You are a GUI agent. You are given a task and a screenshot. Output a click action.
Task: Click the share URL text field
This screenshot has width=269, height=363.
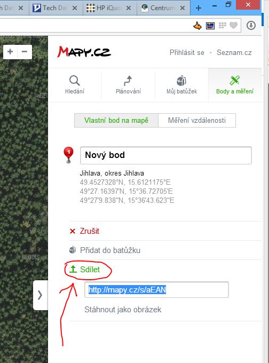(x=156, y=290)
